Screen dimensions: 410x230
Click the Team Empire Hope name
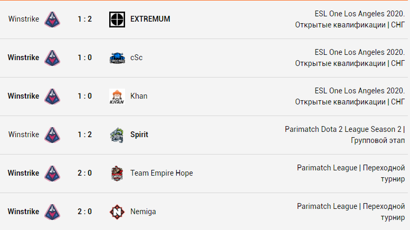161,173
